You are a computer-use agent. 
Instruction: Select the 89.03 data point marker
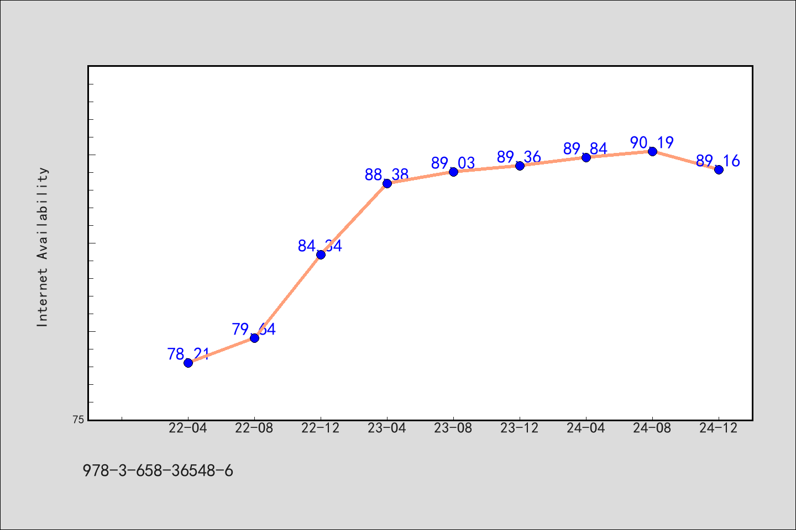453,172
